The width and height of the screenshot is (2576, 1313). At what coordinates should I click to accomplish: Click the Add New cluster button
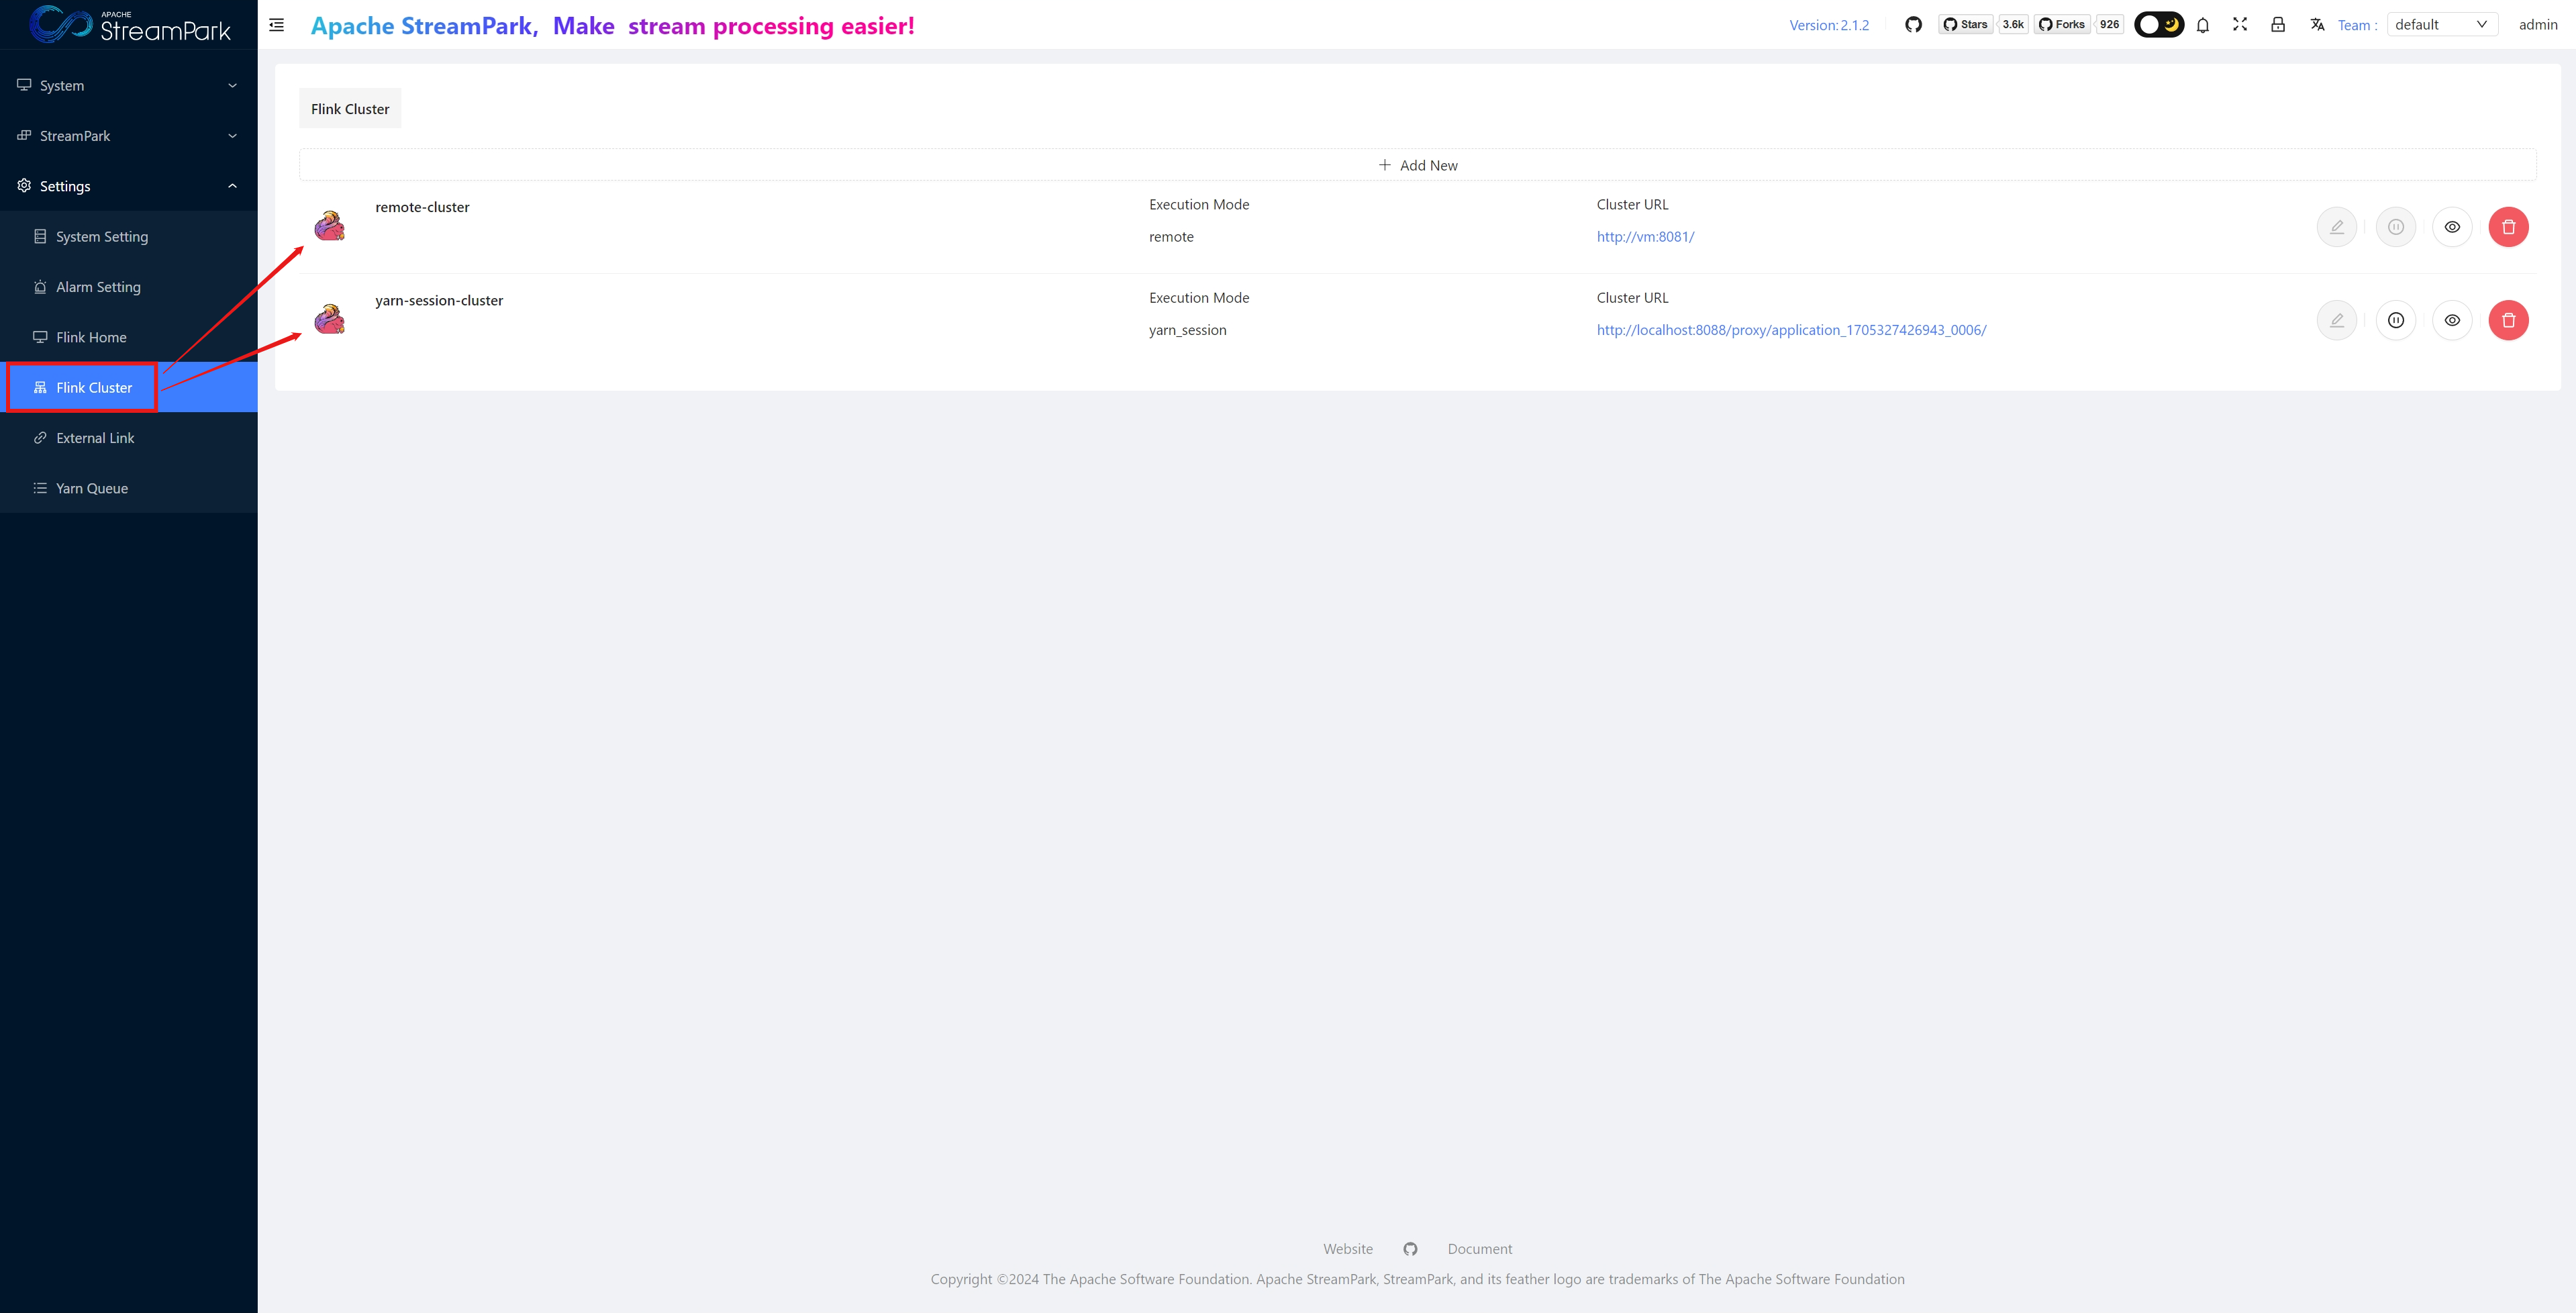(1417, 165)
